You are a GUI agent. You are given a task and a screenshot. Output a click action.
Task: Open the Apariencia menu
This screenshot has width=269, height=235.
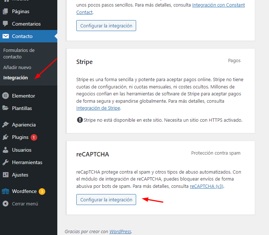[28, 125]
